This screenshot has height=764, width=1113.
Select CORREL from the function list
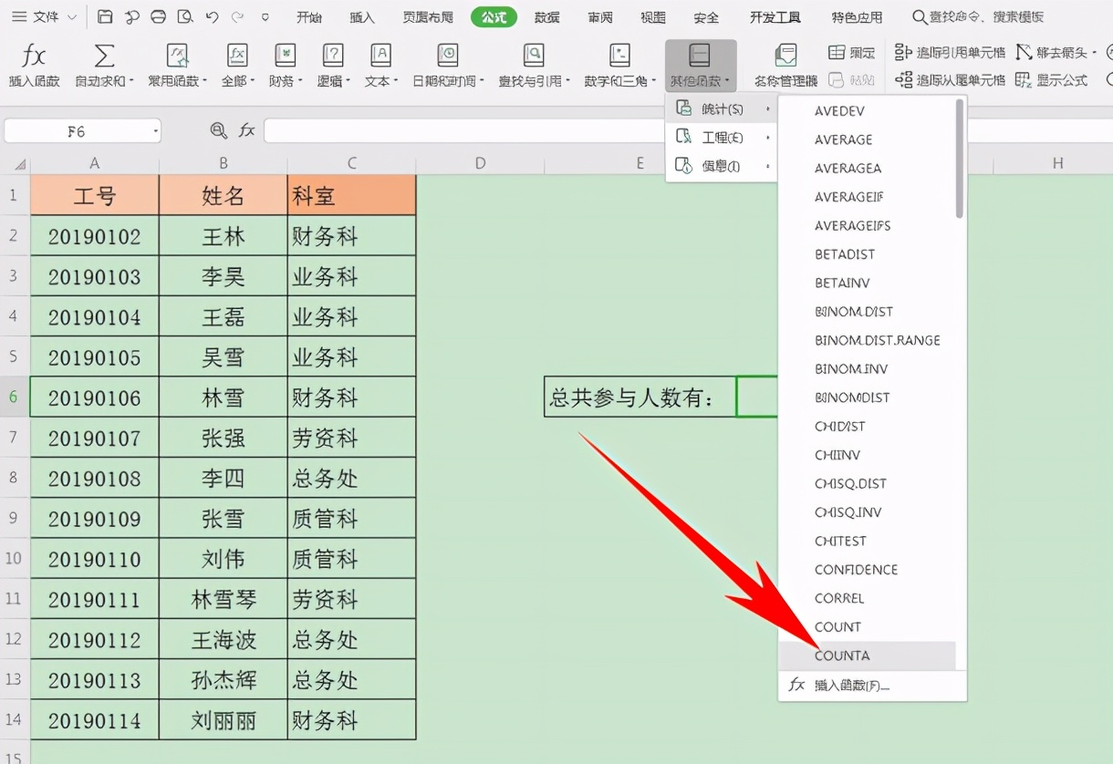[839, 598]
